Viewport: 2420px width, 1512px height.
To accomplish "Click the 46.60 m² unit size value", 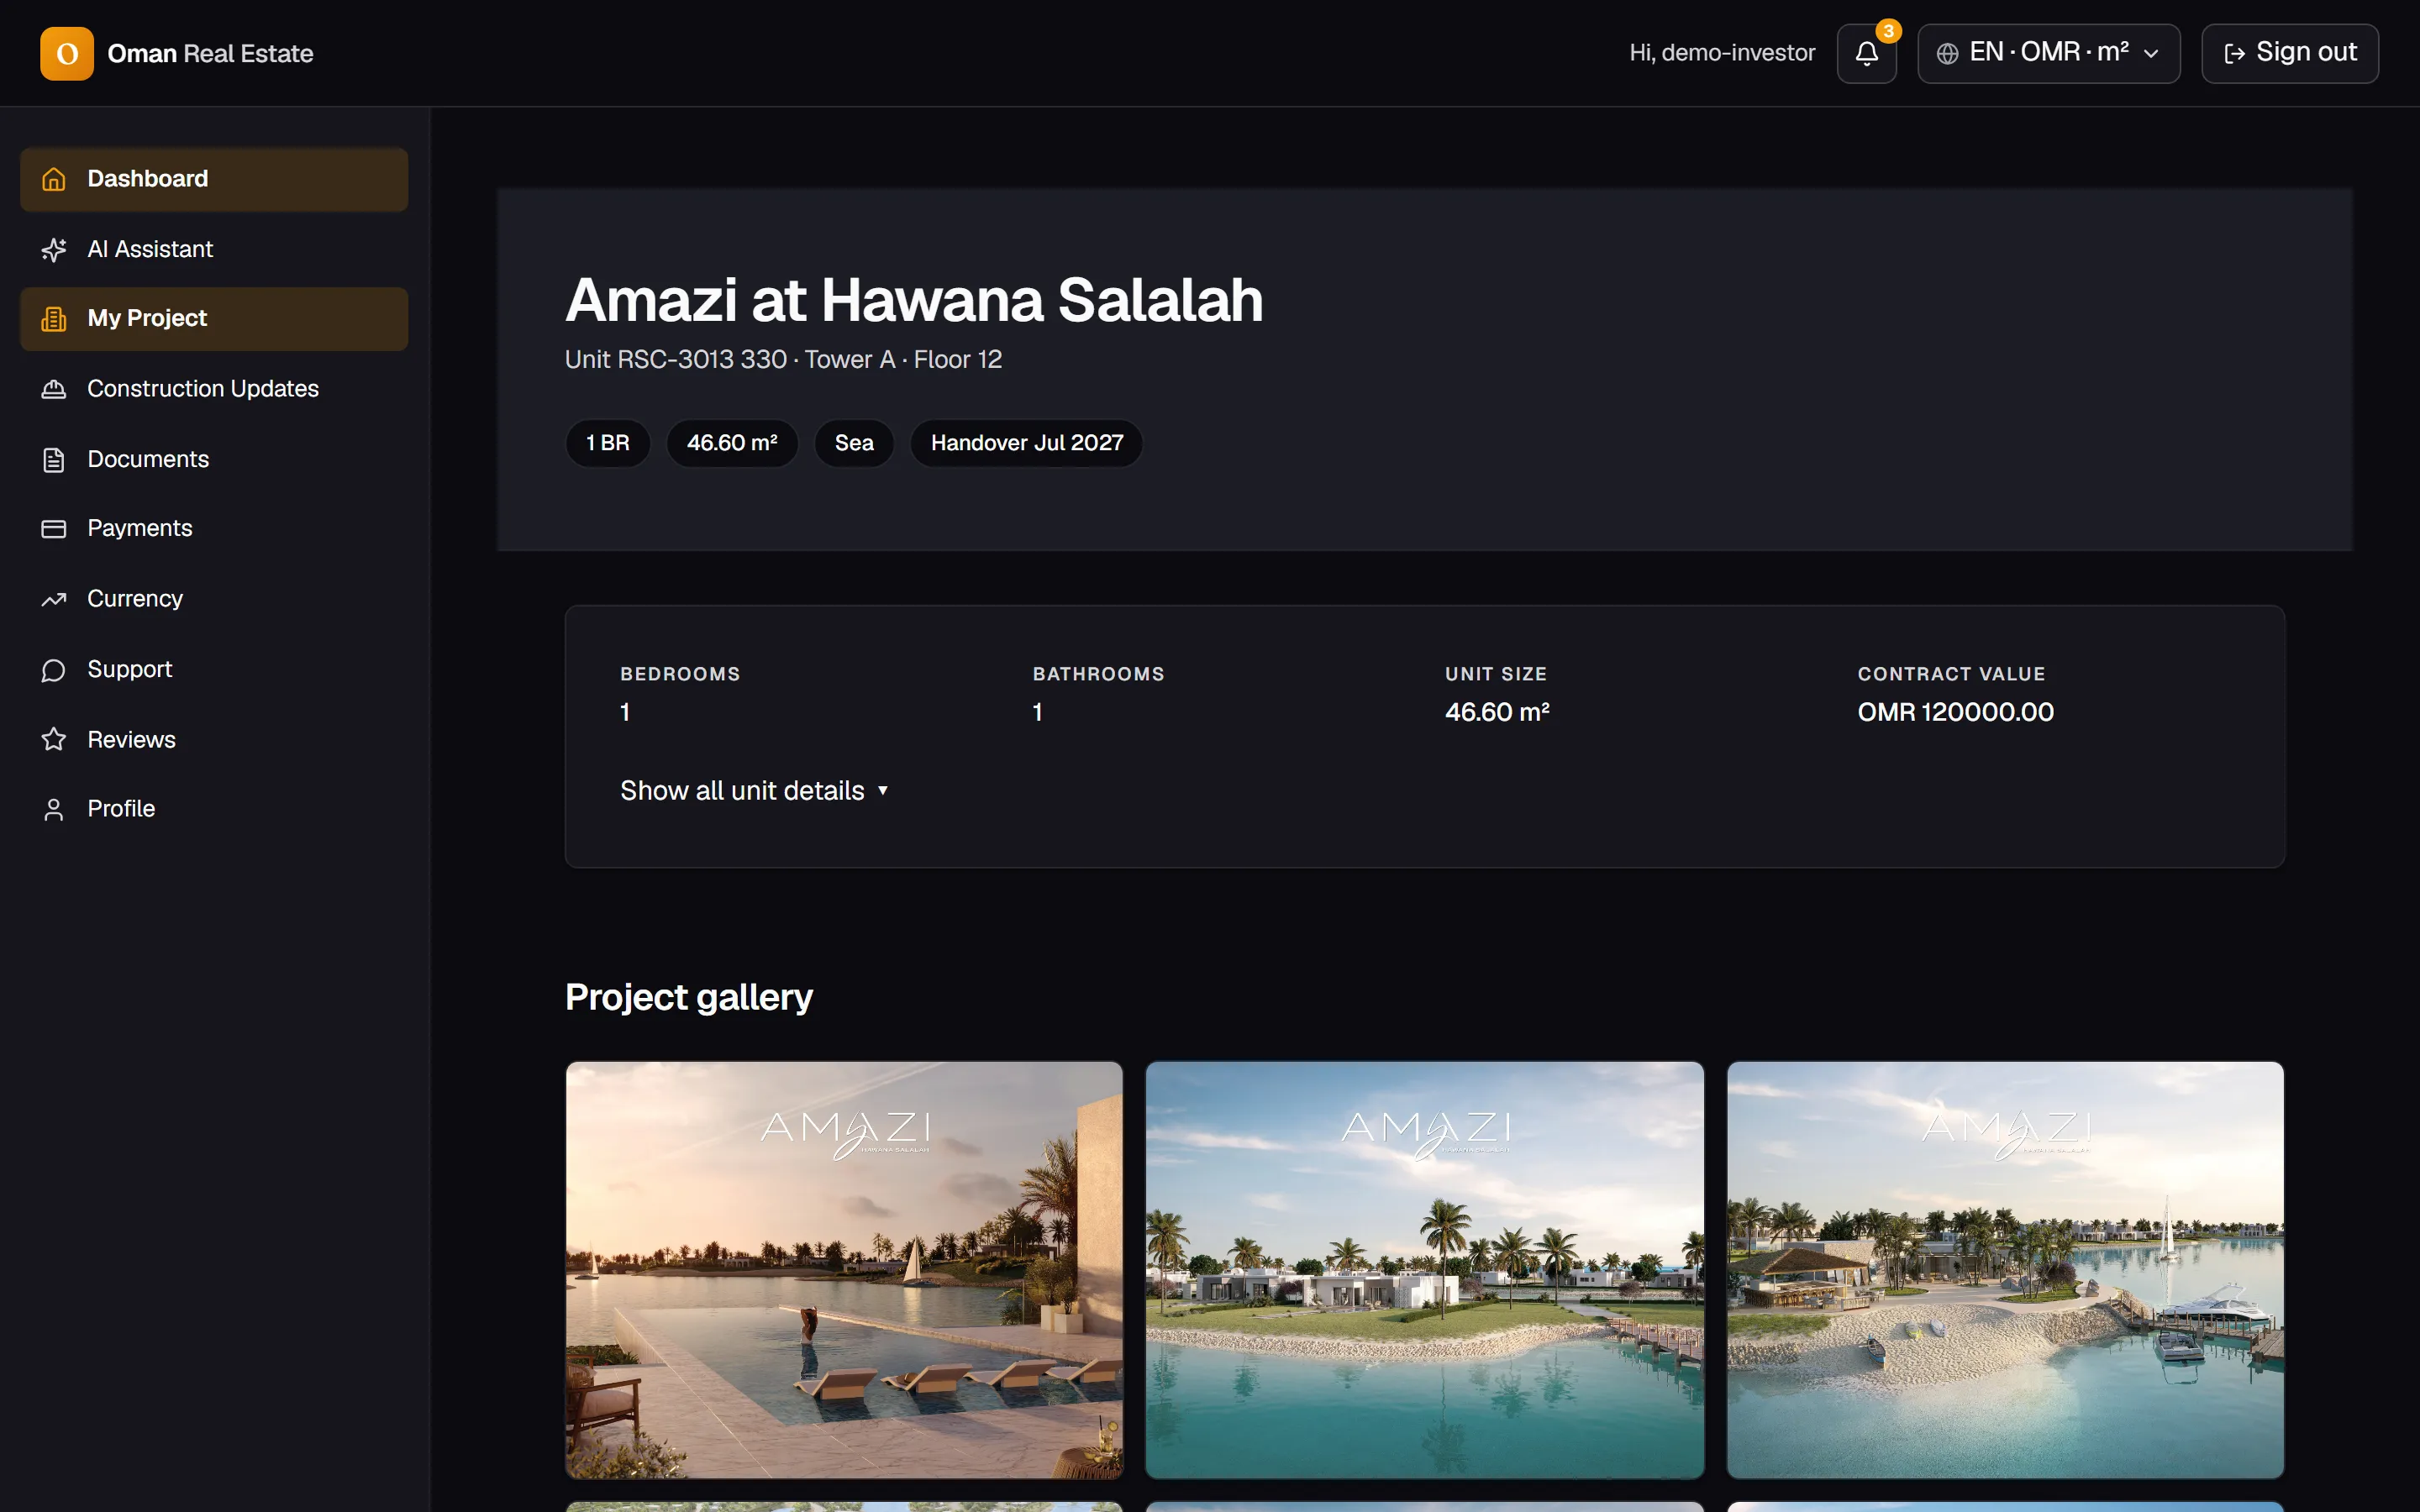I will (1497, 712).
